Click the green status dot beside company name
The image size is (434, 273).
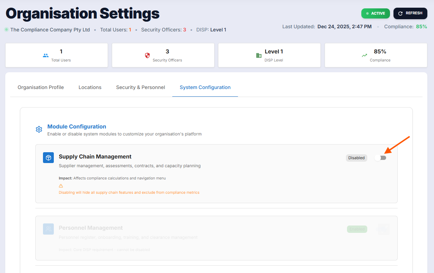pos(6,30)
